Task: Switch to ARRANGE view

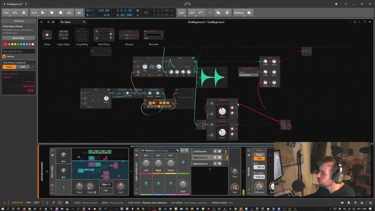Action: (17, 203)
